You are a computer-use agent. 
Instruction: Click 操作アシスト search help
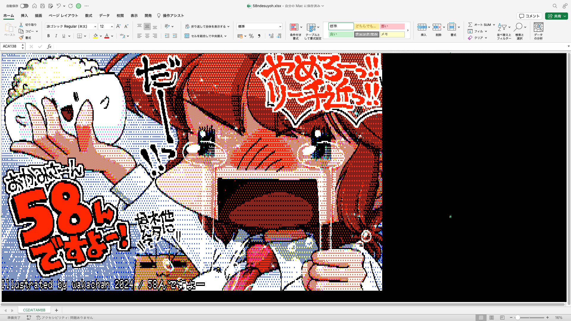170,15
